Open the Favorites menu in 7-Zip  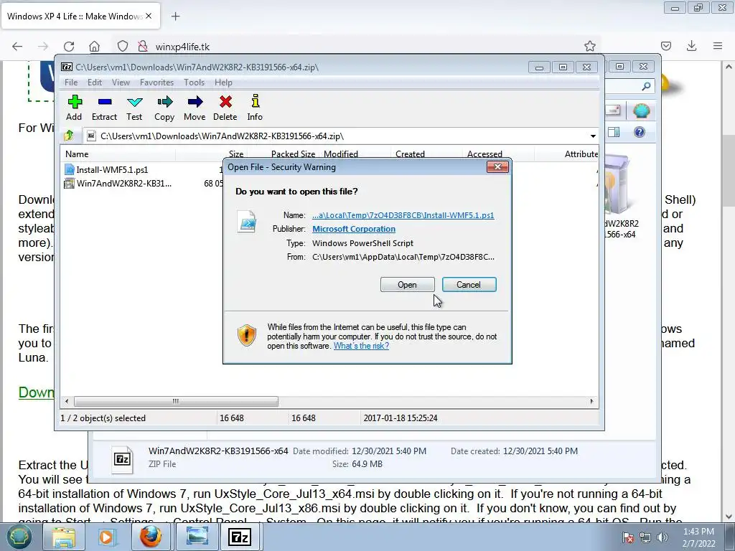pyautogui.click(x=156, y=83)
